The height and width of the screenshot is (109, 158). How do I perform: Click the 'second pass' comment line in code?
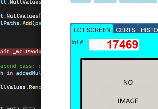point(21,66)
